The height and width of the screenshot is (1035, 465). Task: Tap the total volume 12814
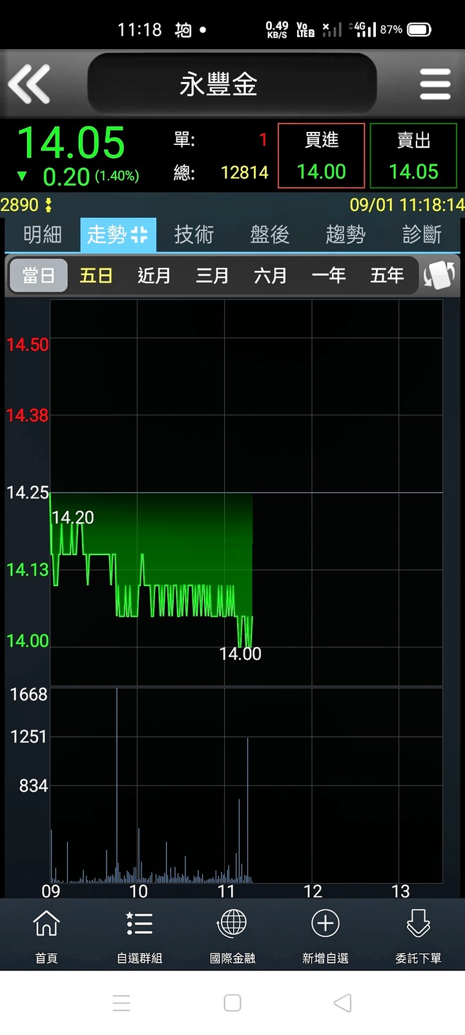pos(245,173)
